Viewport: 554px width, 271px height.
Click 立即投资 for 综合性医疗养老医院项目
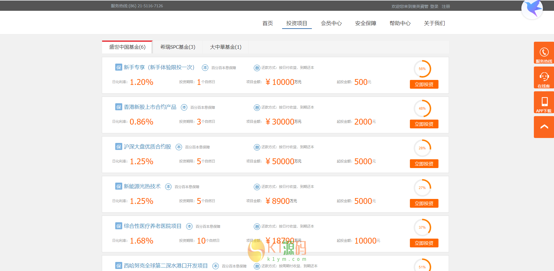tap(424, 243)
